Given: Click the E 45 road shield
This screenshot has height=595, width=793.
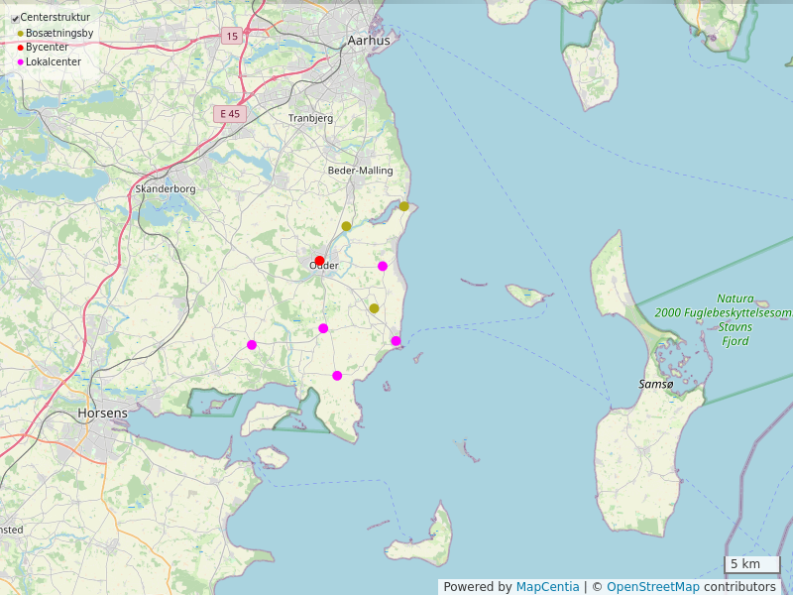Looking at the screenshot, I should [x=230, y=114].
